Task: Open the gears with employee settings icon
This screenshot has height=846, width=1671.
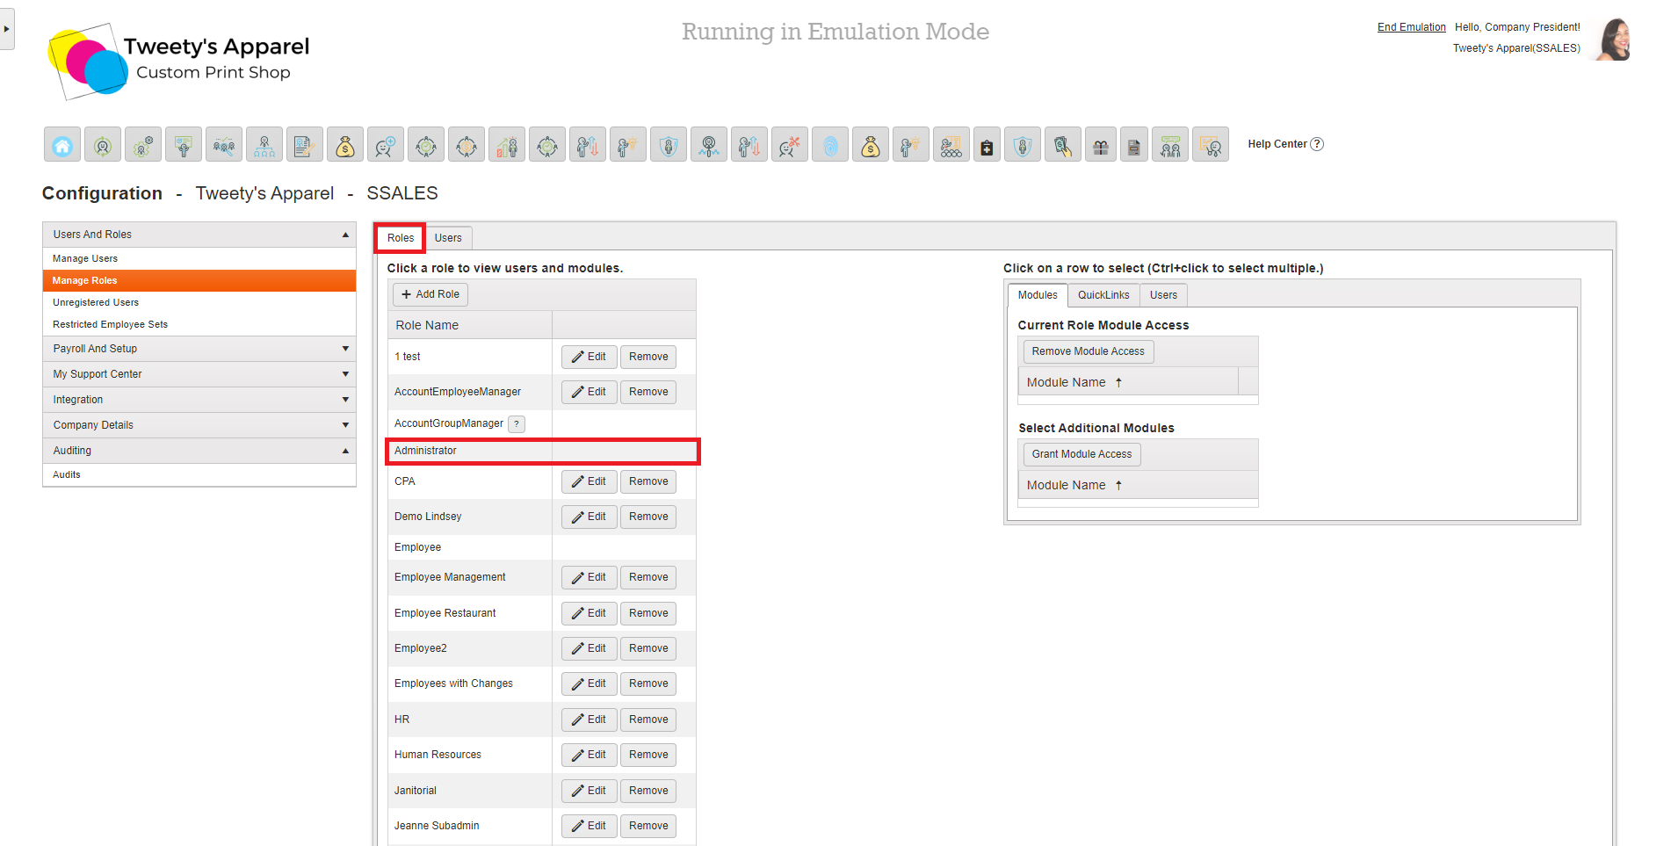Action: (x=143, y=144)
